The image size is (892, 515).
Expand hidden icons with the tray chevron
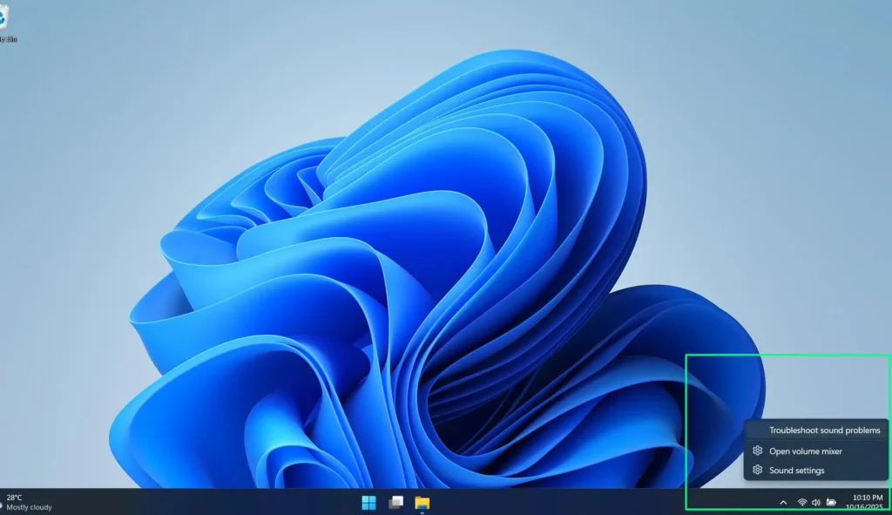[x=783, y=503]
